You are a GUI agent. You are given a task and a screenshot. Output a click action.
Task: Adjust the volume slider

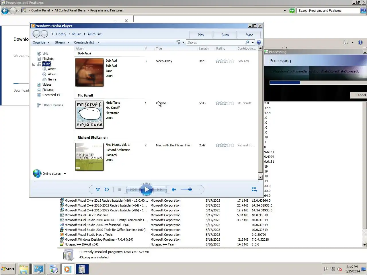click(190, 189)
